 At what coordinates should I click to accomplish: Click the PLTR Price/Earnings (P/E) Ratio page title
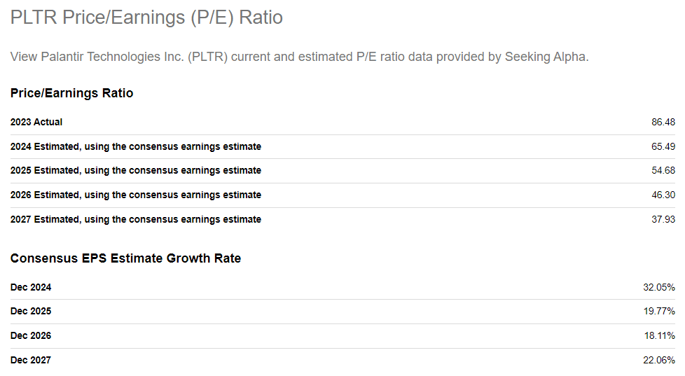click(146, 18)
